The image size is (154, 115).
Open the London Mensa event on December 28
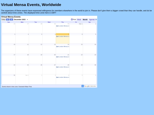point(62,67)
